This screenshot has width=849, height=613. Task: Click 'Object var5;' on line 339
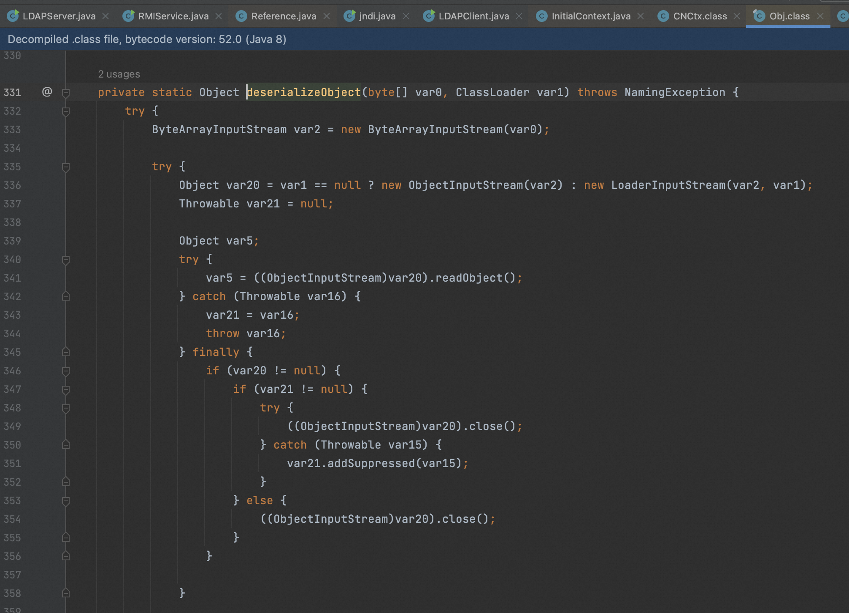pyautogui.click(x=219, y=241)
